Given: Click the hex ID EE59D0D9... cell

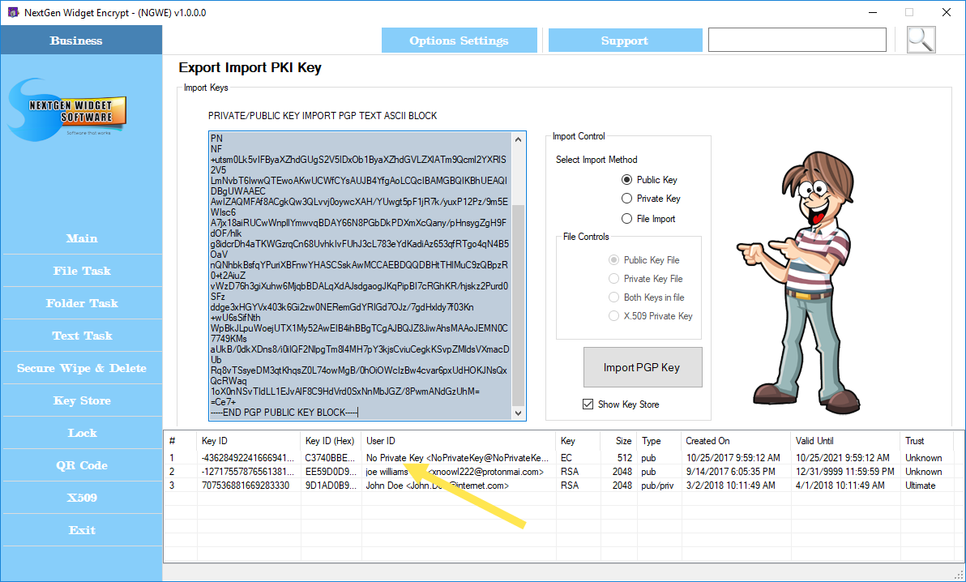Looking at the screenshot, I should pyautogui.click(x=330, y=472).
